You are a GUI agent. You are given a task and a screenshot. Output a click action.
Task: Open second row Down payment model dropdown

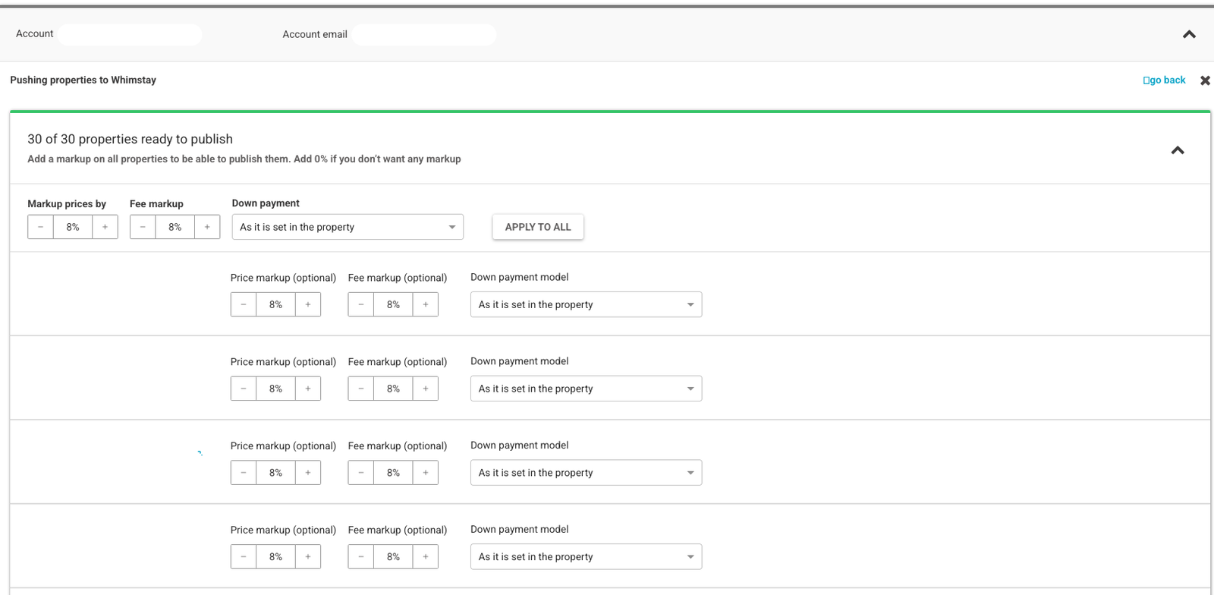586,389
